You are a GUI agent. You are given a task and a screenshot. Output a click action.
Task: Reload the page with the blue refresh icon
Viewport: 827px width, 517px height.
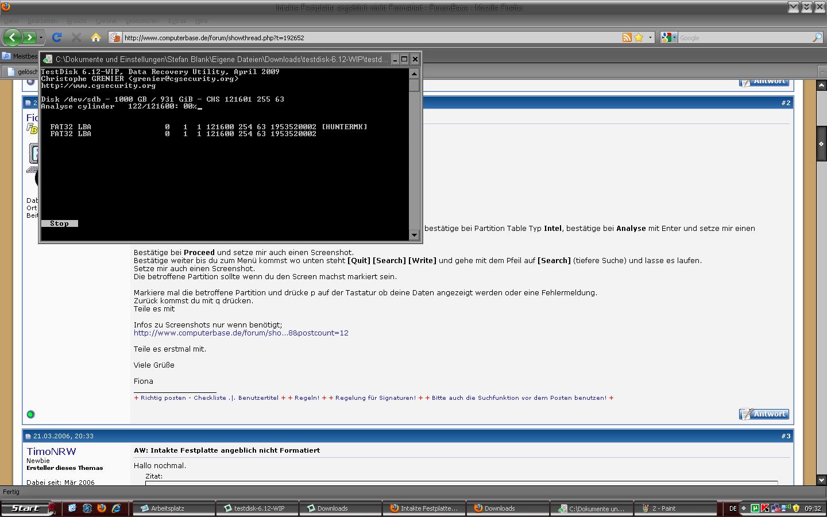57,37
